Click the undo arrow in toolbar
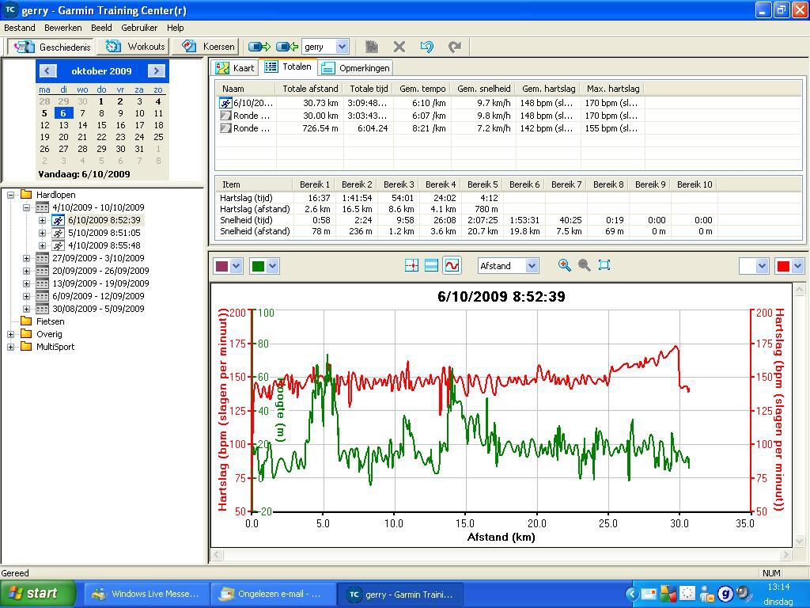Image resolution: width=810 pixels, height=608 pixels. tap(426, 47)
